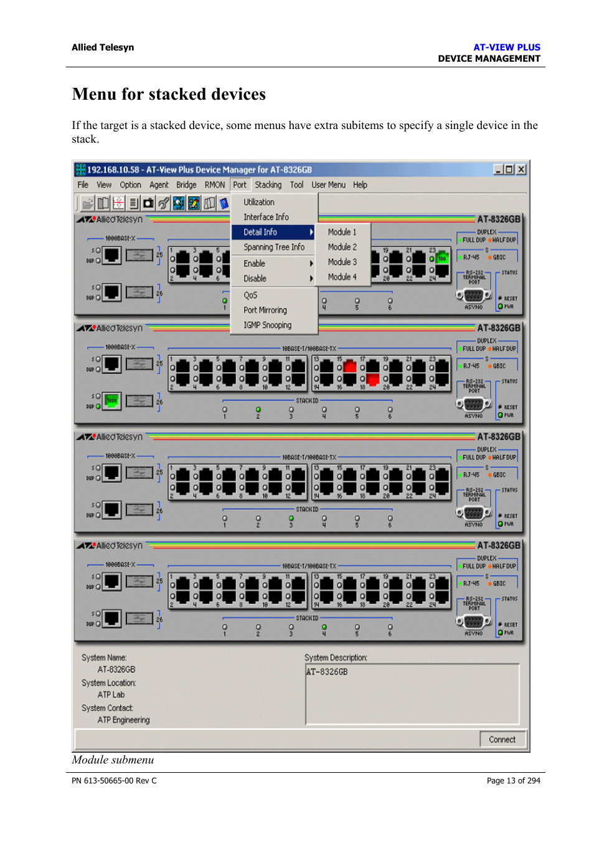Open the Bridge menu
Screen dimensions: 594x842
click(x=186, y=185)
